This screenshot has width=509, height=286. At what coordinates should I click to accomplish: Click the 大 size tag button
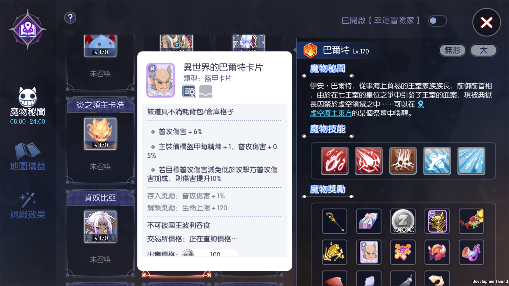(484, 50)
